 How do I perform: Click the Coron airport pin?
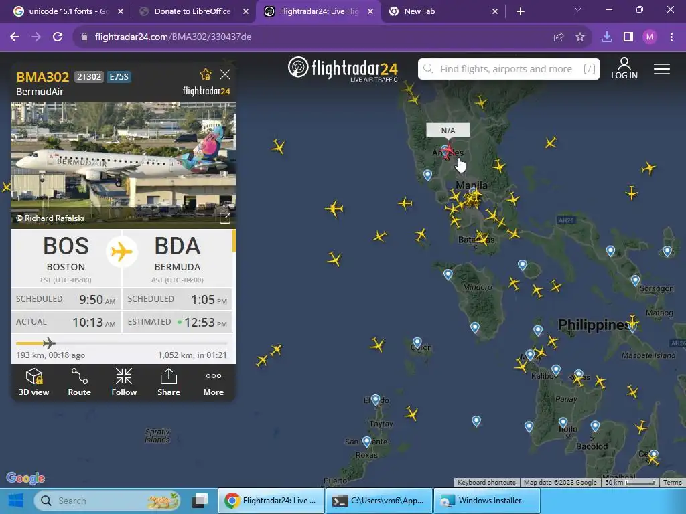(x=417, y=342)
